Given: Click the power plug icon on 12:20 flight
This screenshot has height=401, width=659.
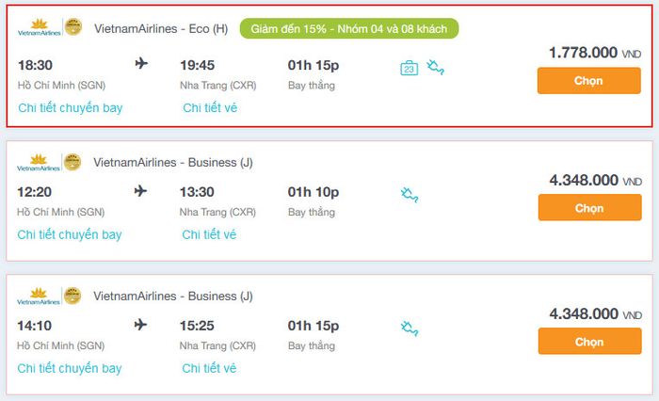Looking at the screenshot, I should click(410, 195).
